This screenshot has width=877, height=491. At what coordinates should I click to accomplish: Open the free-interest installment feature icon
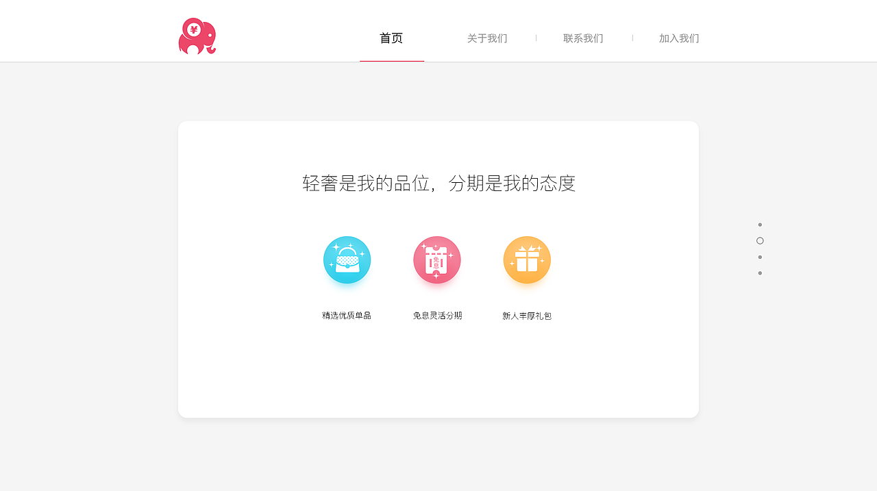436,260
